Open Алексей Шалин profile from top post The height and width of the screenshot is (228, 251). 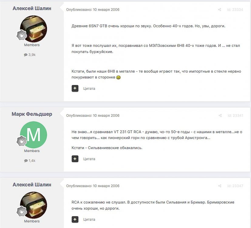(32, 8)
